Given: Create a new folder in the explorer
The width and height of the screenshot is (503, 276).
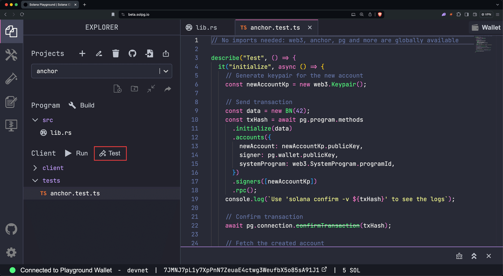Looking at the screenshot, I should [x=134, y=89].
